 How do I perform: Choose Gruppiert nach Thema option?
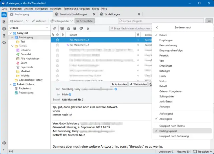point(172,126)
